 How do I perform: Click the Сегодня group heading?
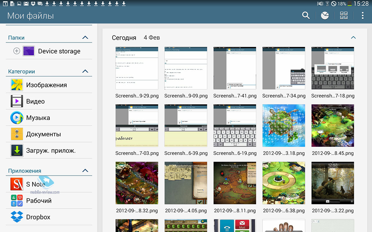tap(124, 38)
